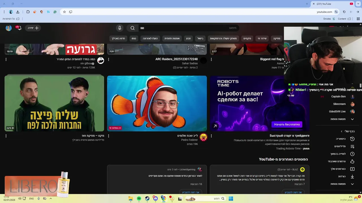Click the YouTube search input field
This screenshot has width=362, height=203.
click(189, 28)
